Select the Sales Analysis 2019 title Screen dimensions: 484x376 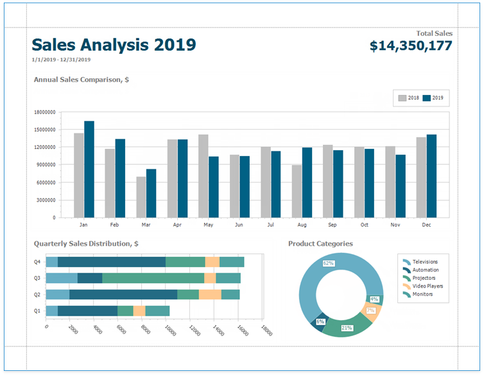pyautogui.click(x=114, y=45)
